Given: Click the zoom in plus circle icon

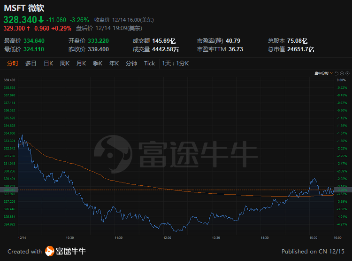Looking at the screenshot, I should (x=347, y=73).
